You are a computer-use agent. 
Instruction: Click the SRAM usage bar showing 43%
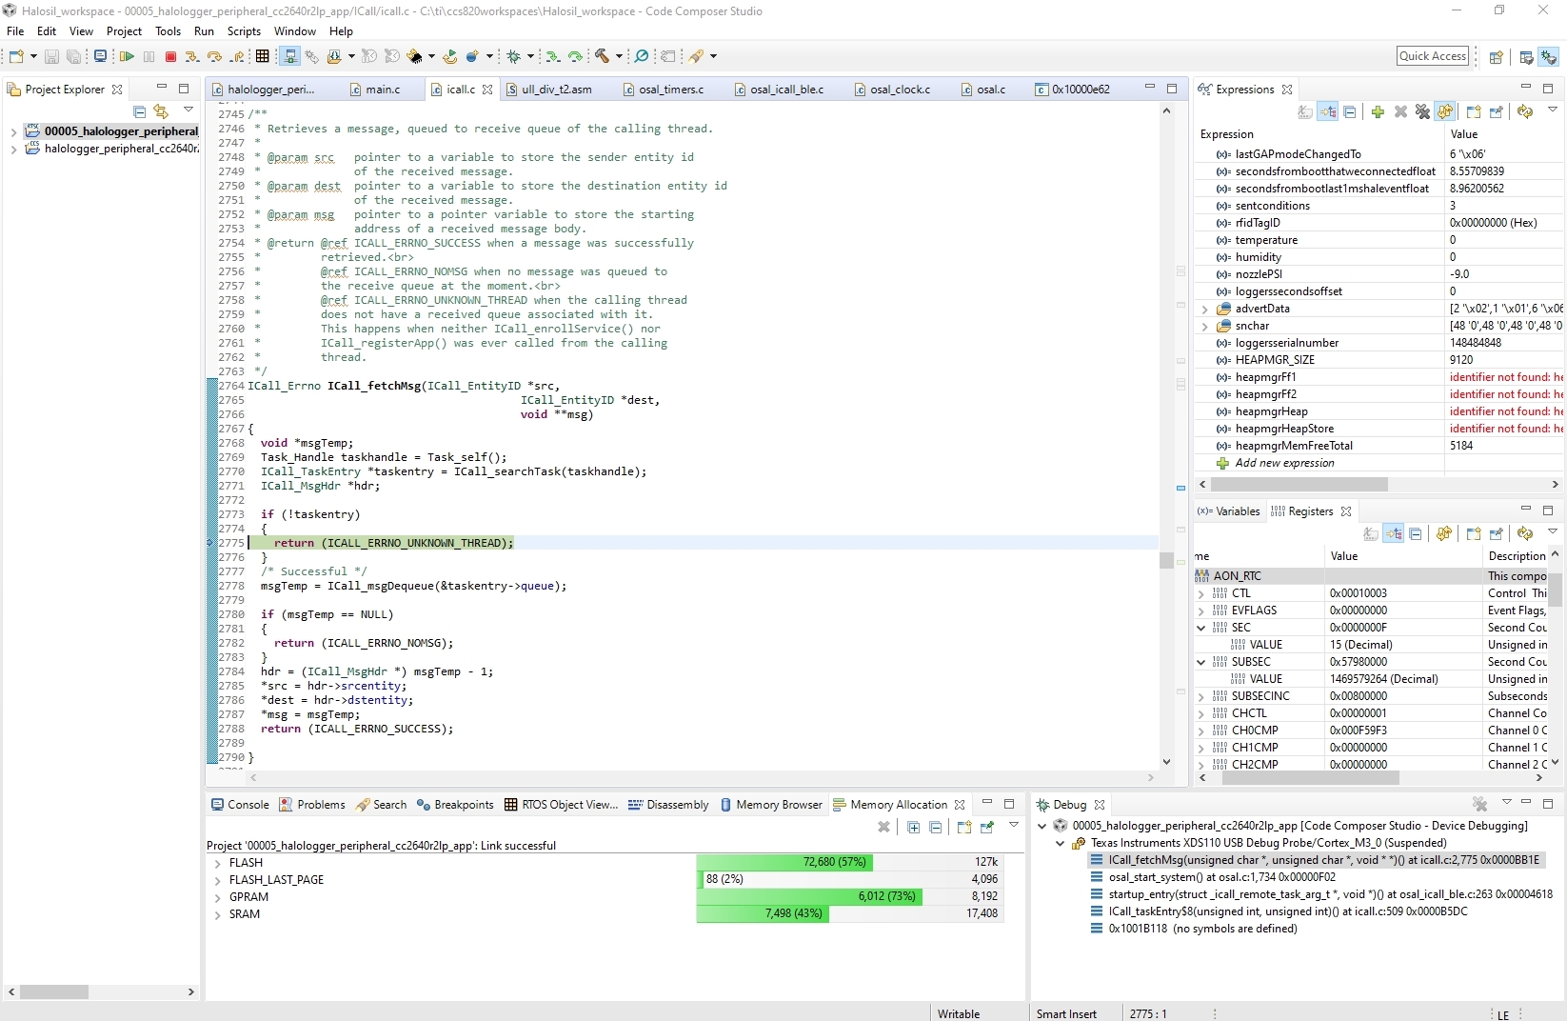(x=762, y=914)
